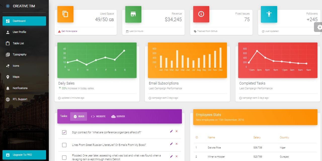Open the settings gear at top right
Screen dimensions: 322x161
[x=318, y=27]
